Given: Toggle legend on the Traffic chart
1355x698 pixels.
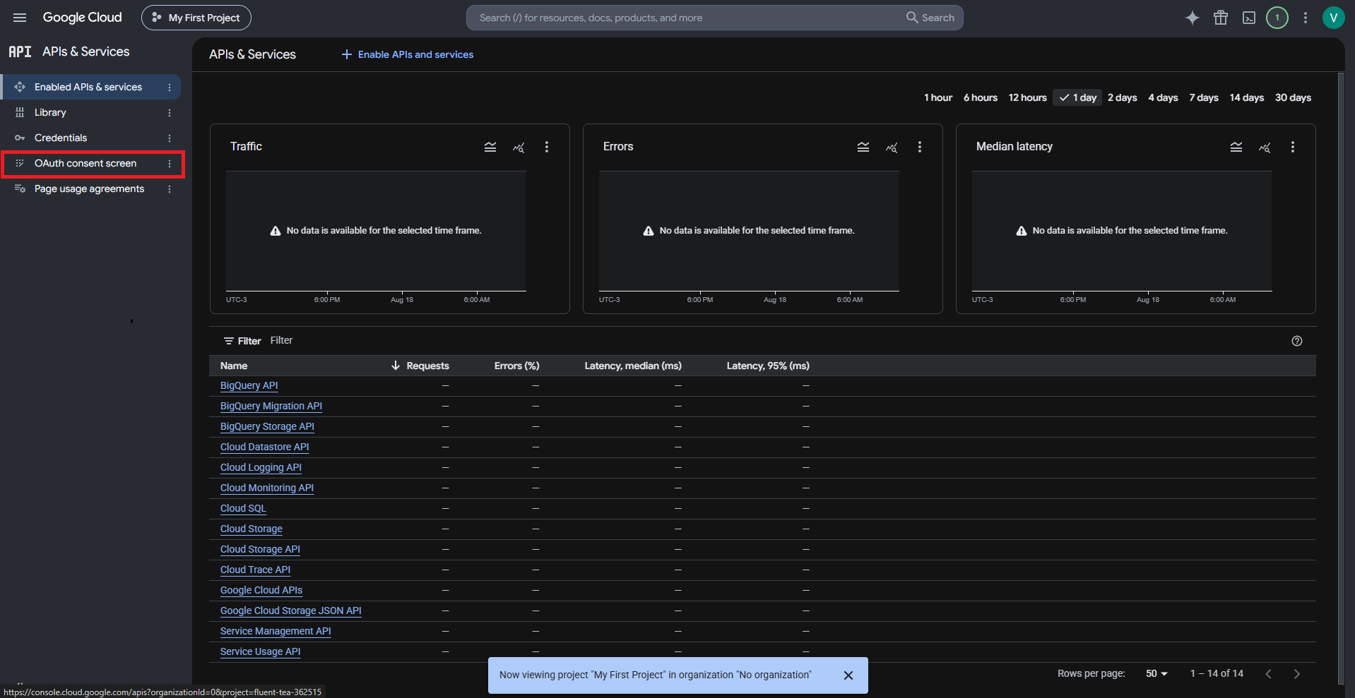Looking at the screenshot, I should [490, 147].
